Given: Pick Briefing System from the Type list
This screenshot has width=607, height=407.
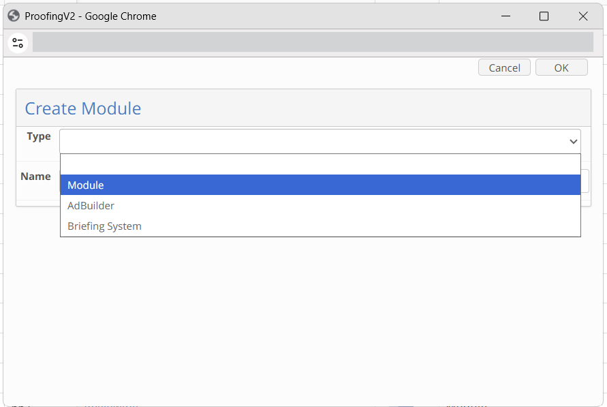Looking at the screenshot, I should (321, 226).
